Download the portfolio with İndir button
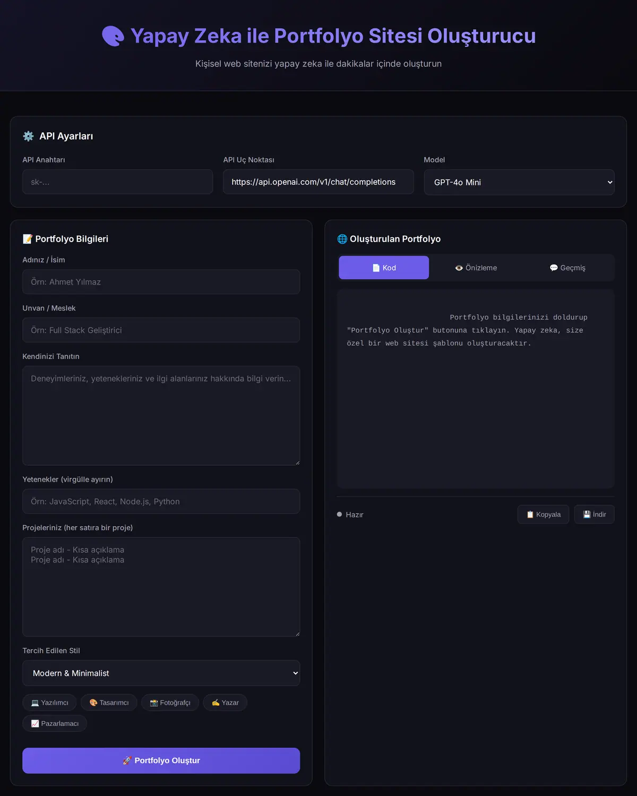The height and width of the screenshot is (796, 637). pyautogui.click(x=595, y=515)
